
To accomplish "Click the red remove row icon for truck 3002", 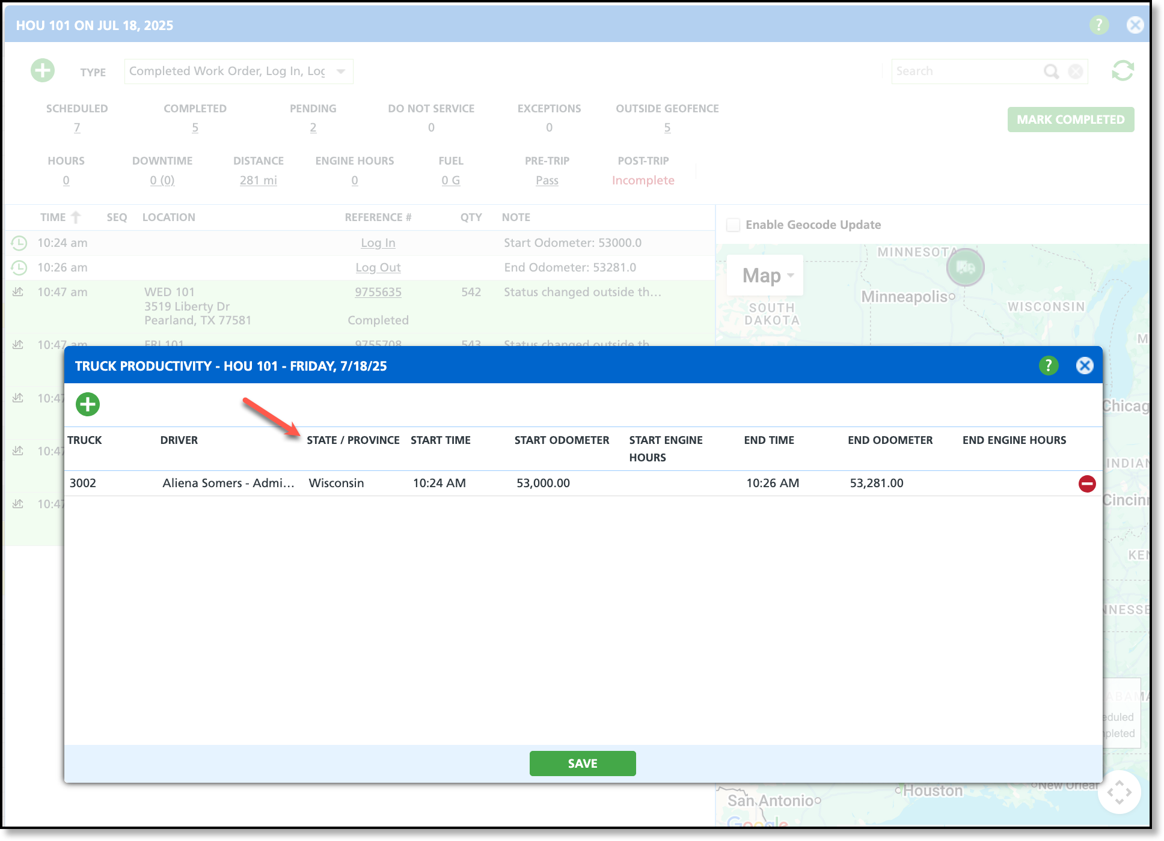I will click(1086, 484).
